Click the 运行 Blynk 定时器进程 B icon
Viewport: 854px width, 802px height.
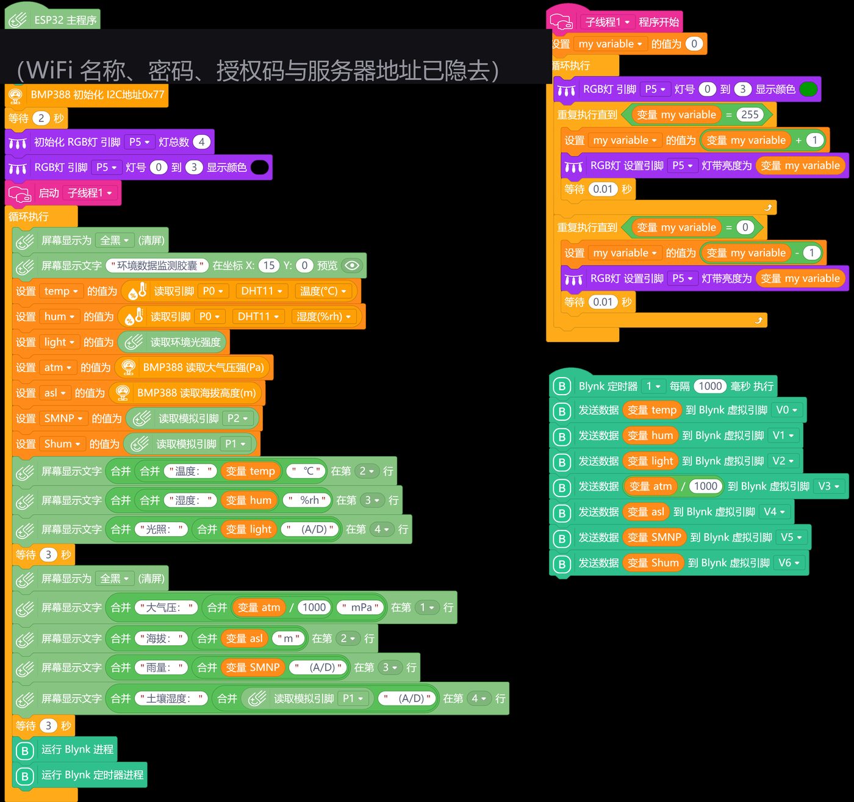point(24,776)
